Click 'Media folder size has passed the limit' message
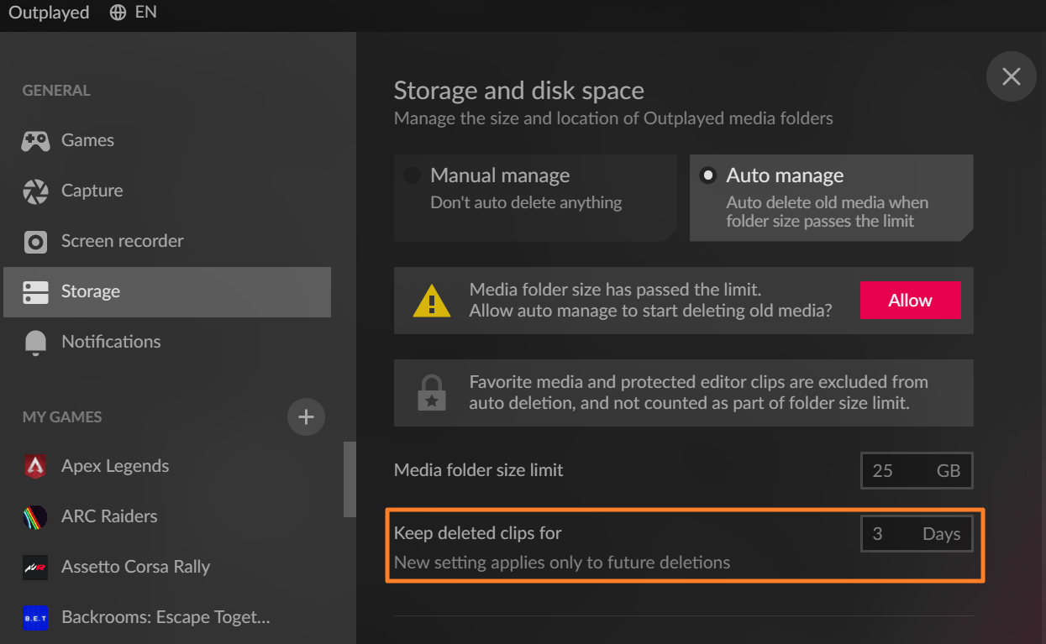Image resolution: width=1046 pixels, height=644 pixels. [615, 290]
